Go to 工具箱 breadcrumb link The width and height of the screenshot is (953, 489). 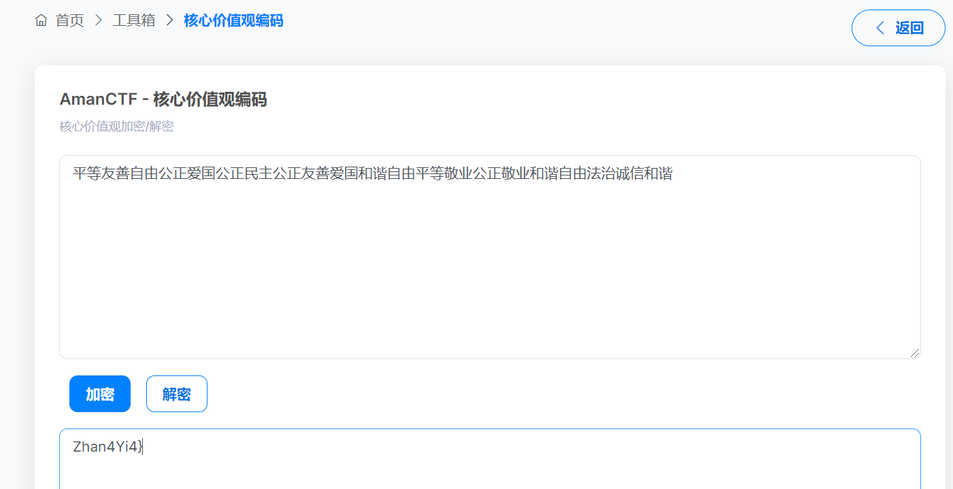point(134,21)
